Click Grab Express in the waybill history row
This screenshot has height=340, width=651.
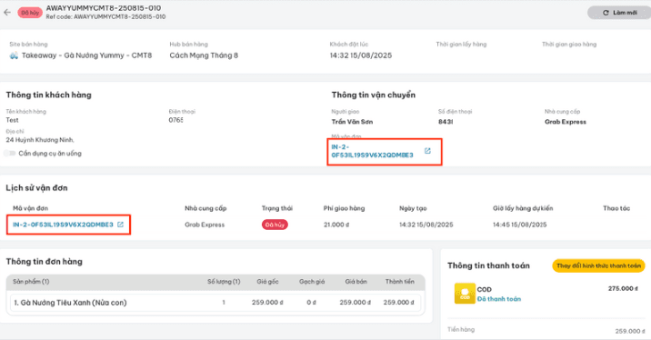(205, 225)
